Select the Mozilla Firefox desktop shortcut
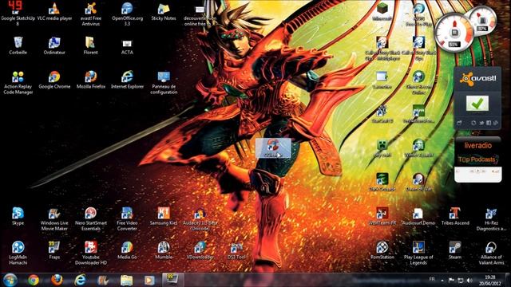This screenshot has height=287, width=511. pos(91,80)
